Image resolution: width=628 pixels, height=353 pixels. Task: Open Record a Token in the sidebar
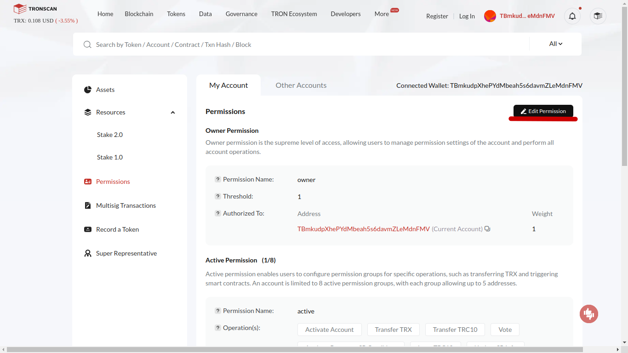[117, 229]
